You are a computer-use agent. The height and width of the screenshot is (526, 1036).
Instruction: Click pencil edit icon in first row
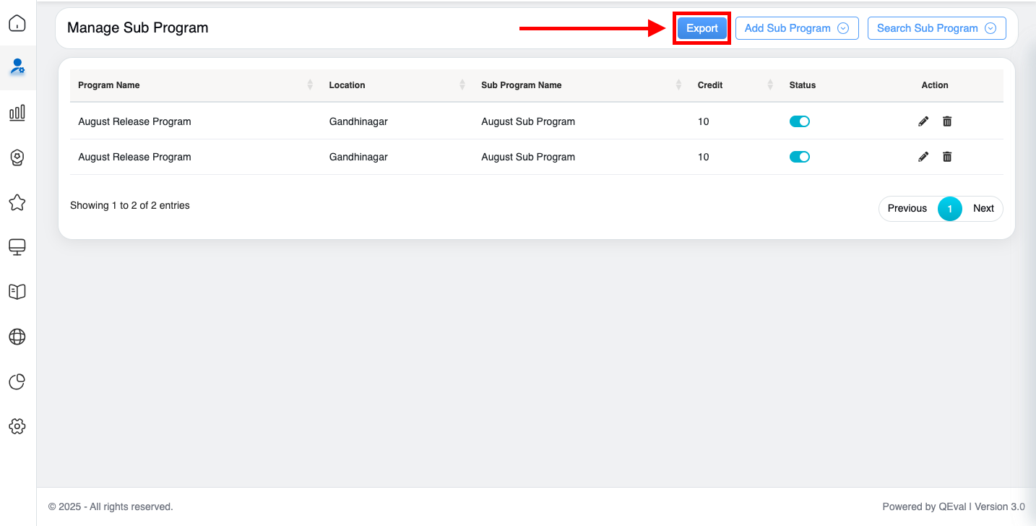click(x=923, y=121)
